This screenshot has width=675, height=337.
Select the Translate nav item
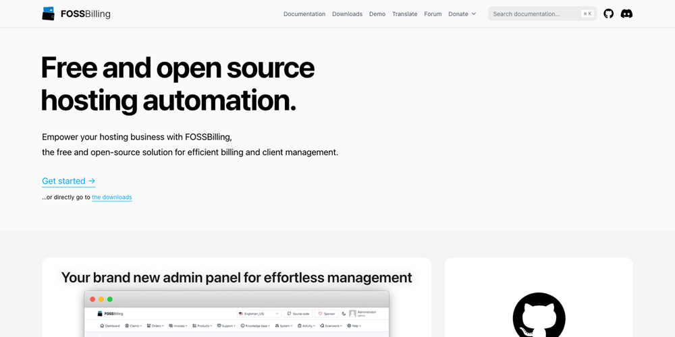[404, 13]
